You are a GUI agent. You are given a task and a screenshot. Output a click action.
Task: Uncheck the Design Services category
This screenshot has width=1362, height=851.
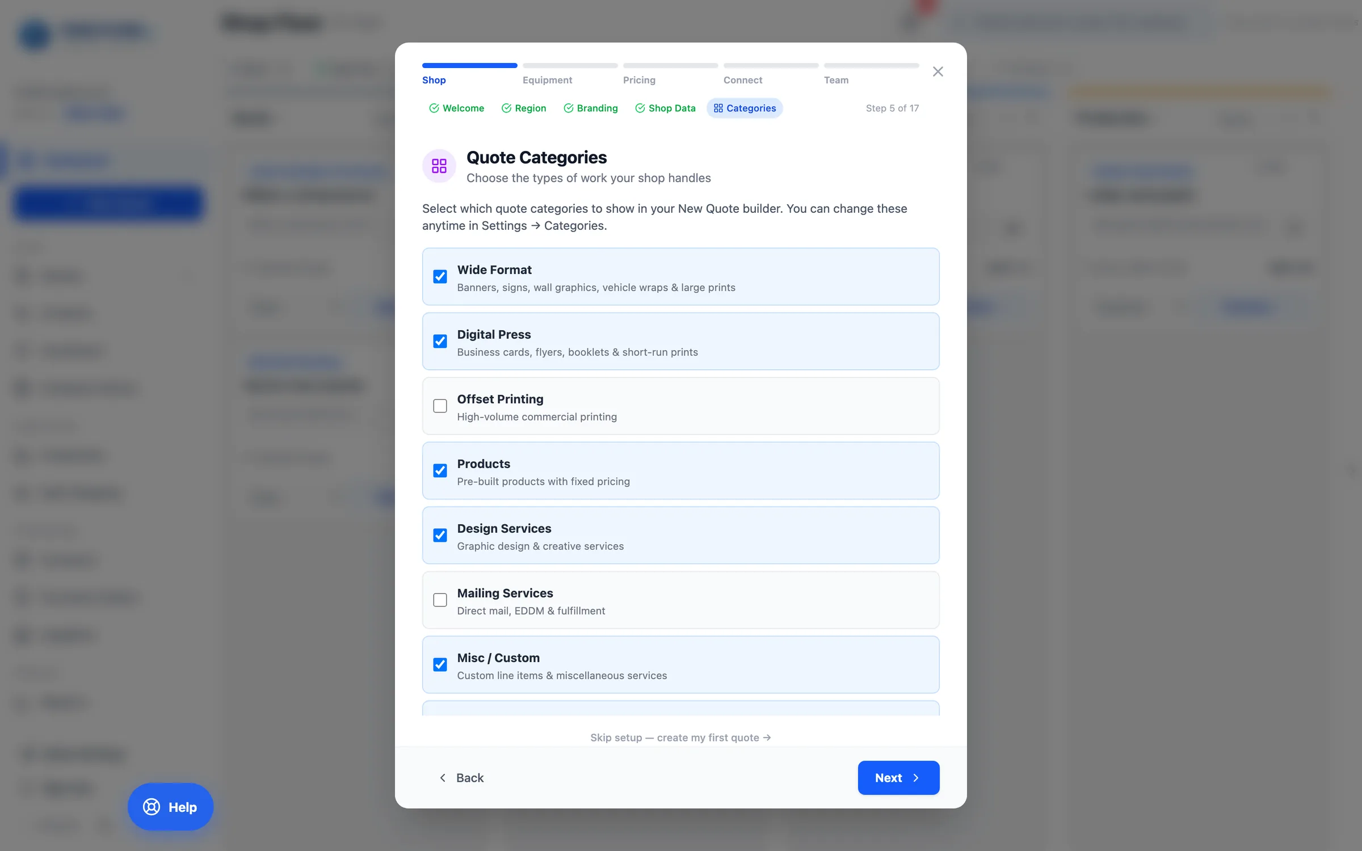click(x=440, y=535)
